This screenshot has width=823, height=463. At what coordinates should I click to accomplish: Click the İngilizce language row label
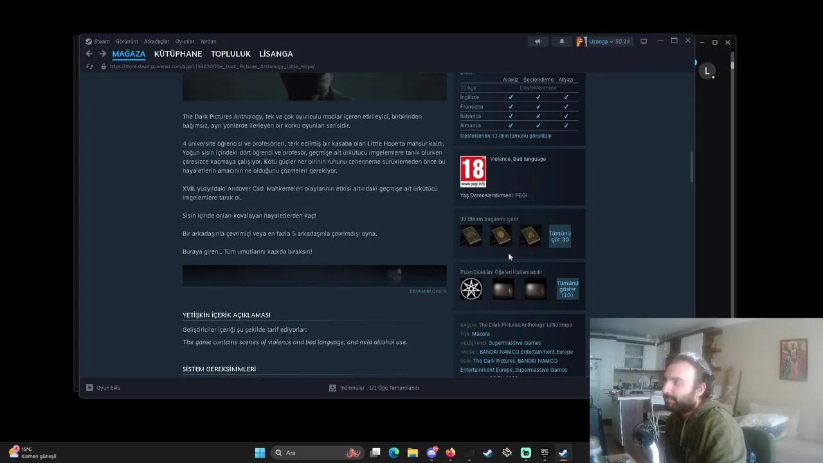[x=469, y=97]
